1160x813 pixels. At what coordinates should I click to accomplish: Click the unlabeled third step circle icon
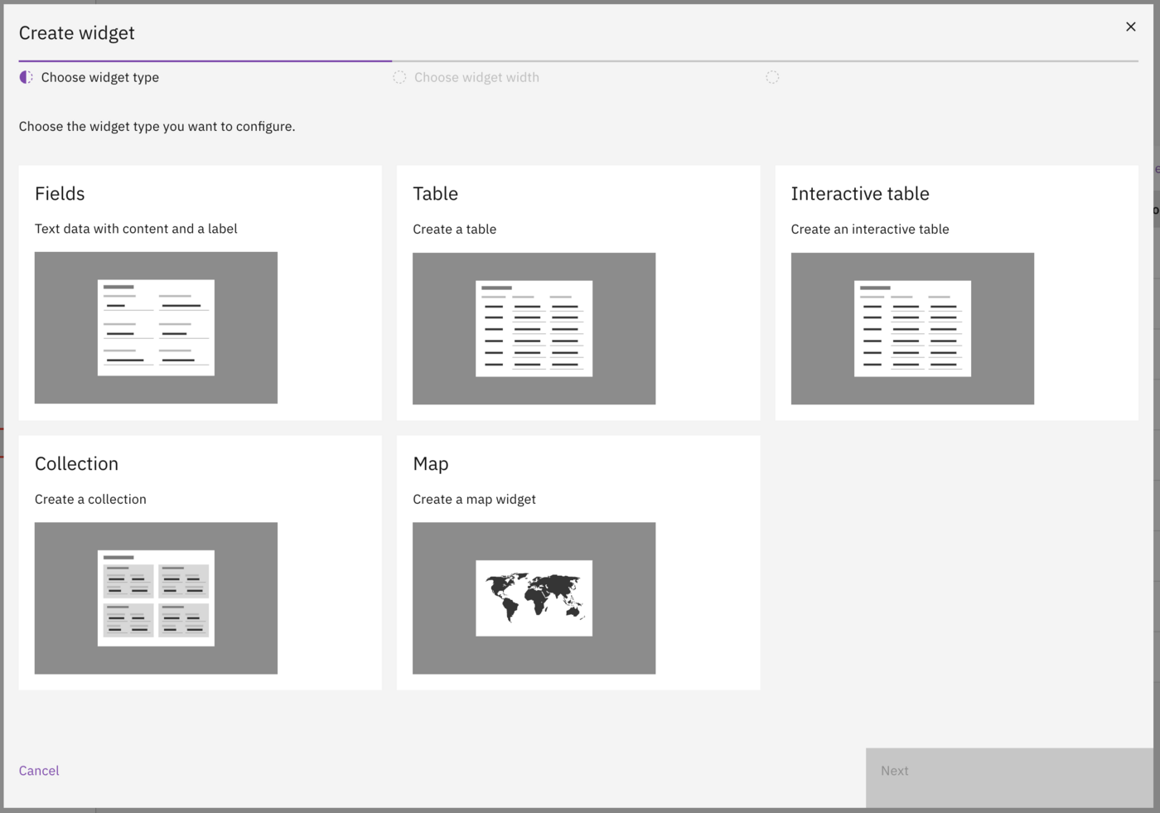pyautogui.click(x=772, y=77)
